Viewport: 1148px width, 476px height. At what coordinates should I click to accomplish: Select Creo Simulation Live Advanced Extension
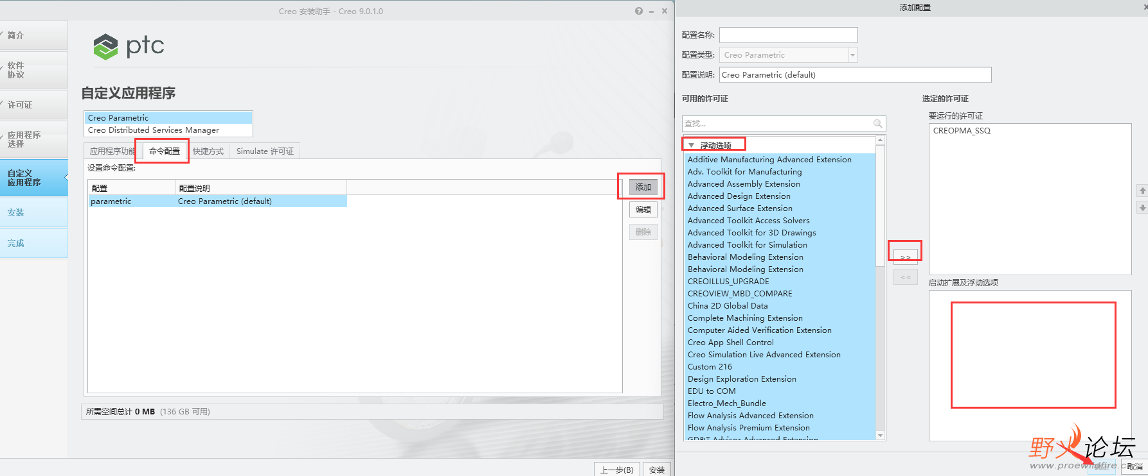pyautogui.click(x=779, y=355)
